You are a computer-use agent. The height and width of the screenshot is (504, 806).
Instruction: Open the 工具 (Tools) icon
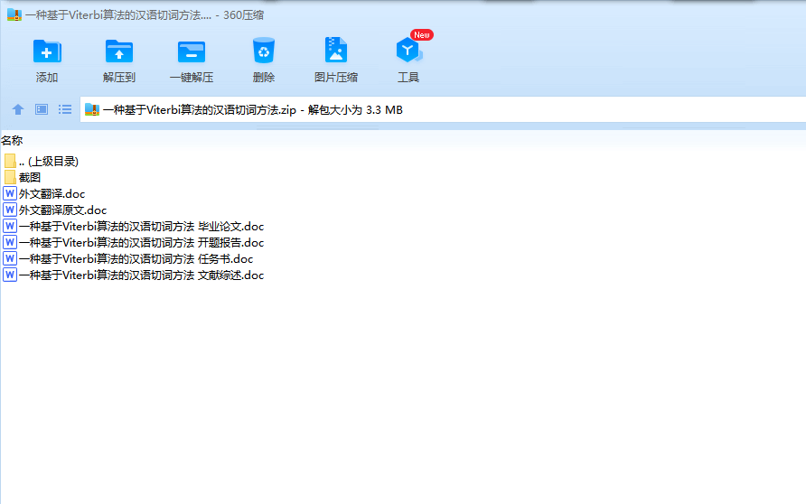pos(408,51)
